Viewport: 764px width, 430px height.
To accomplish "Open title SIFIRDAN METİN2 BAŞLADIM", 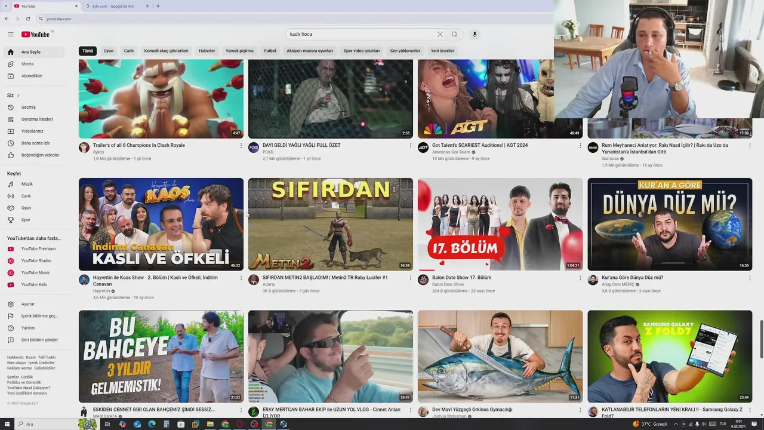I will [325, 278].
